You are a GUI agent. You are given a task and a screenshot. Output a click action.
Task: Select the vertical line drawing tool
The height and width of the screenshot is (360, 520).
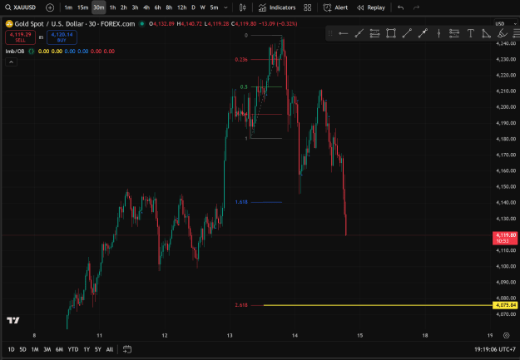(438, 33)
